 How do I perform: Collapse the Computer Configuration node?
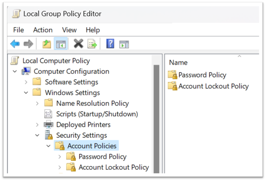pyautogui.click(x=14, y=71)
